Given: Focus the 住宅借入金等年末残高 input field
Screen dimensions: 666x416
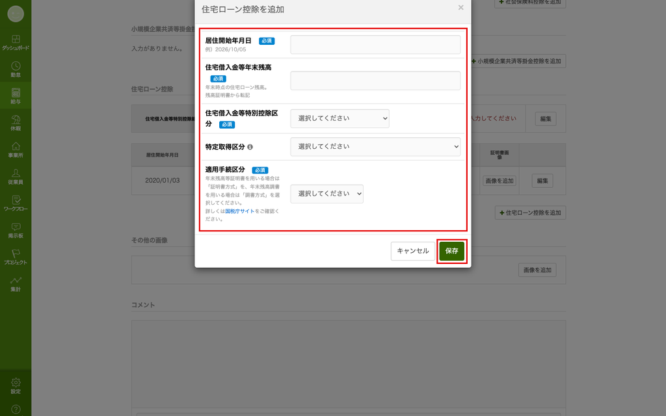Looking at the screenshot, I should pyautogui.click(x=375, y=81).
